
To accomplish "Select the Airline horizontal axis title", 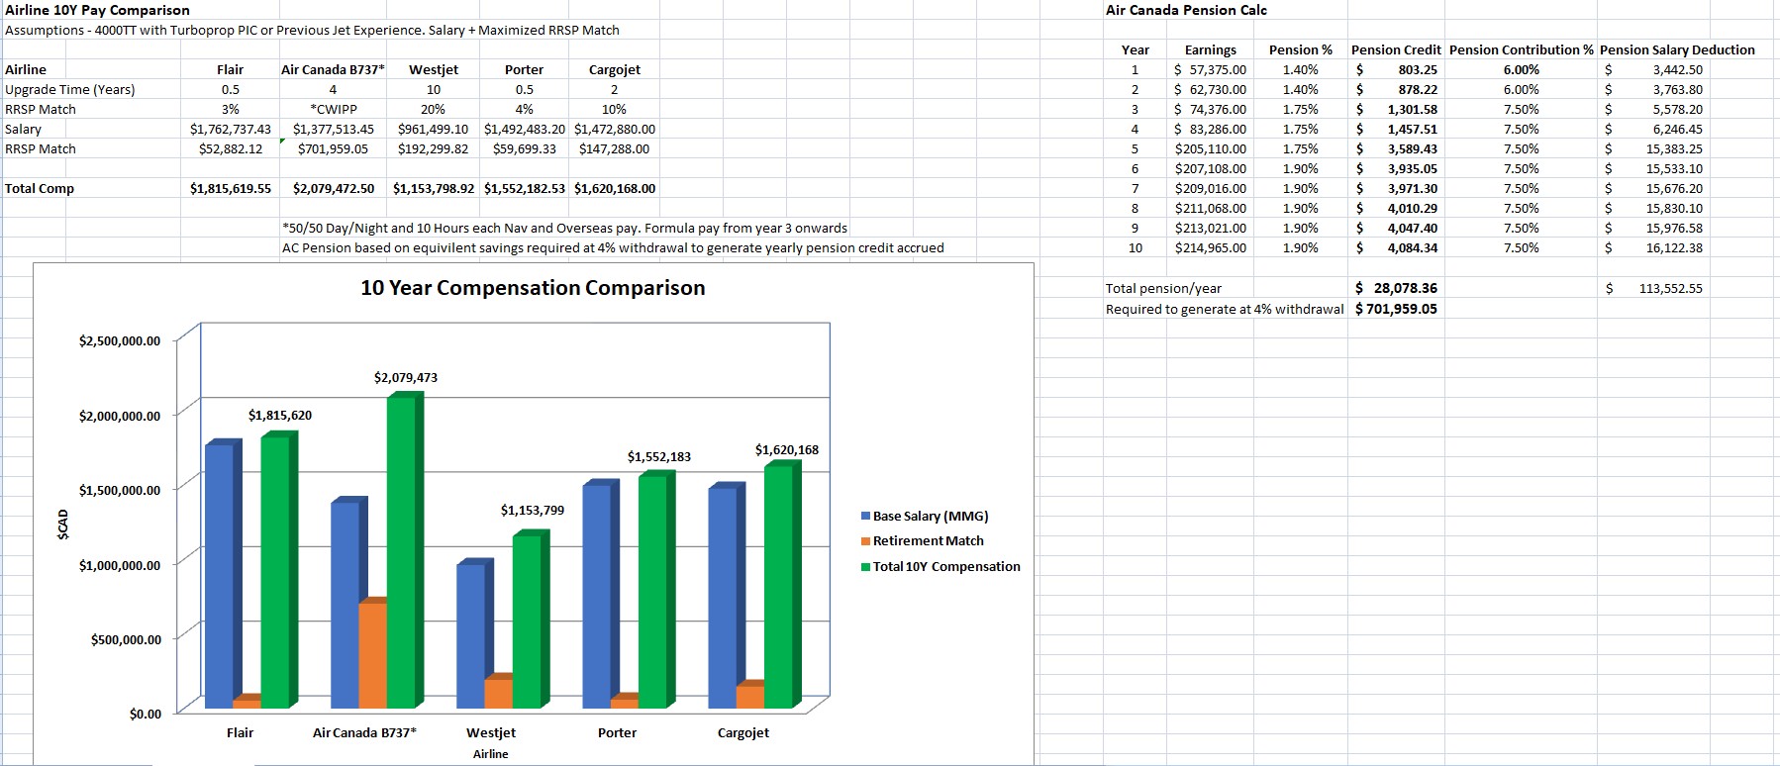I will click(x=490, y=754).
